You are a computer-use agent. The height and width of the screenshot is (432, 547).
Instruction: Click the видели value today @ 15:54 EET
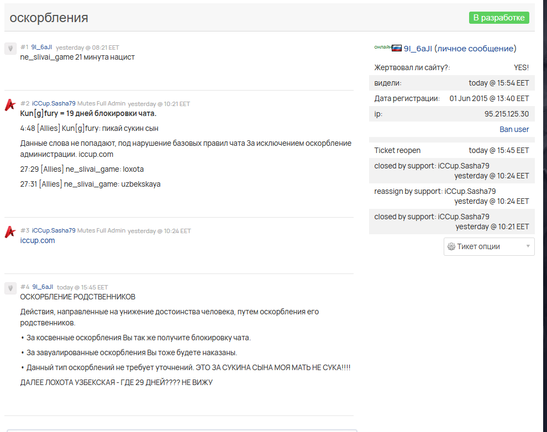[499, 83]
